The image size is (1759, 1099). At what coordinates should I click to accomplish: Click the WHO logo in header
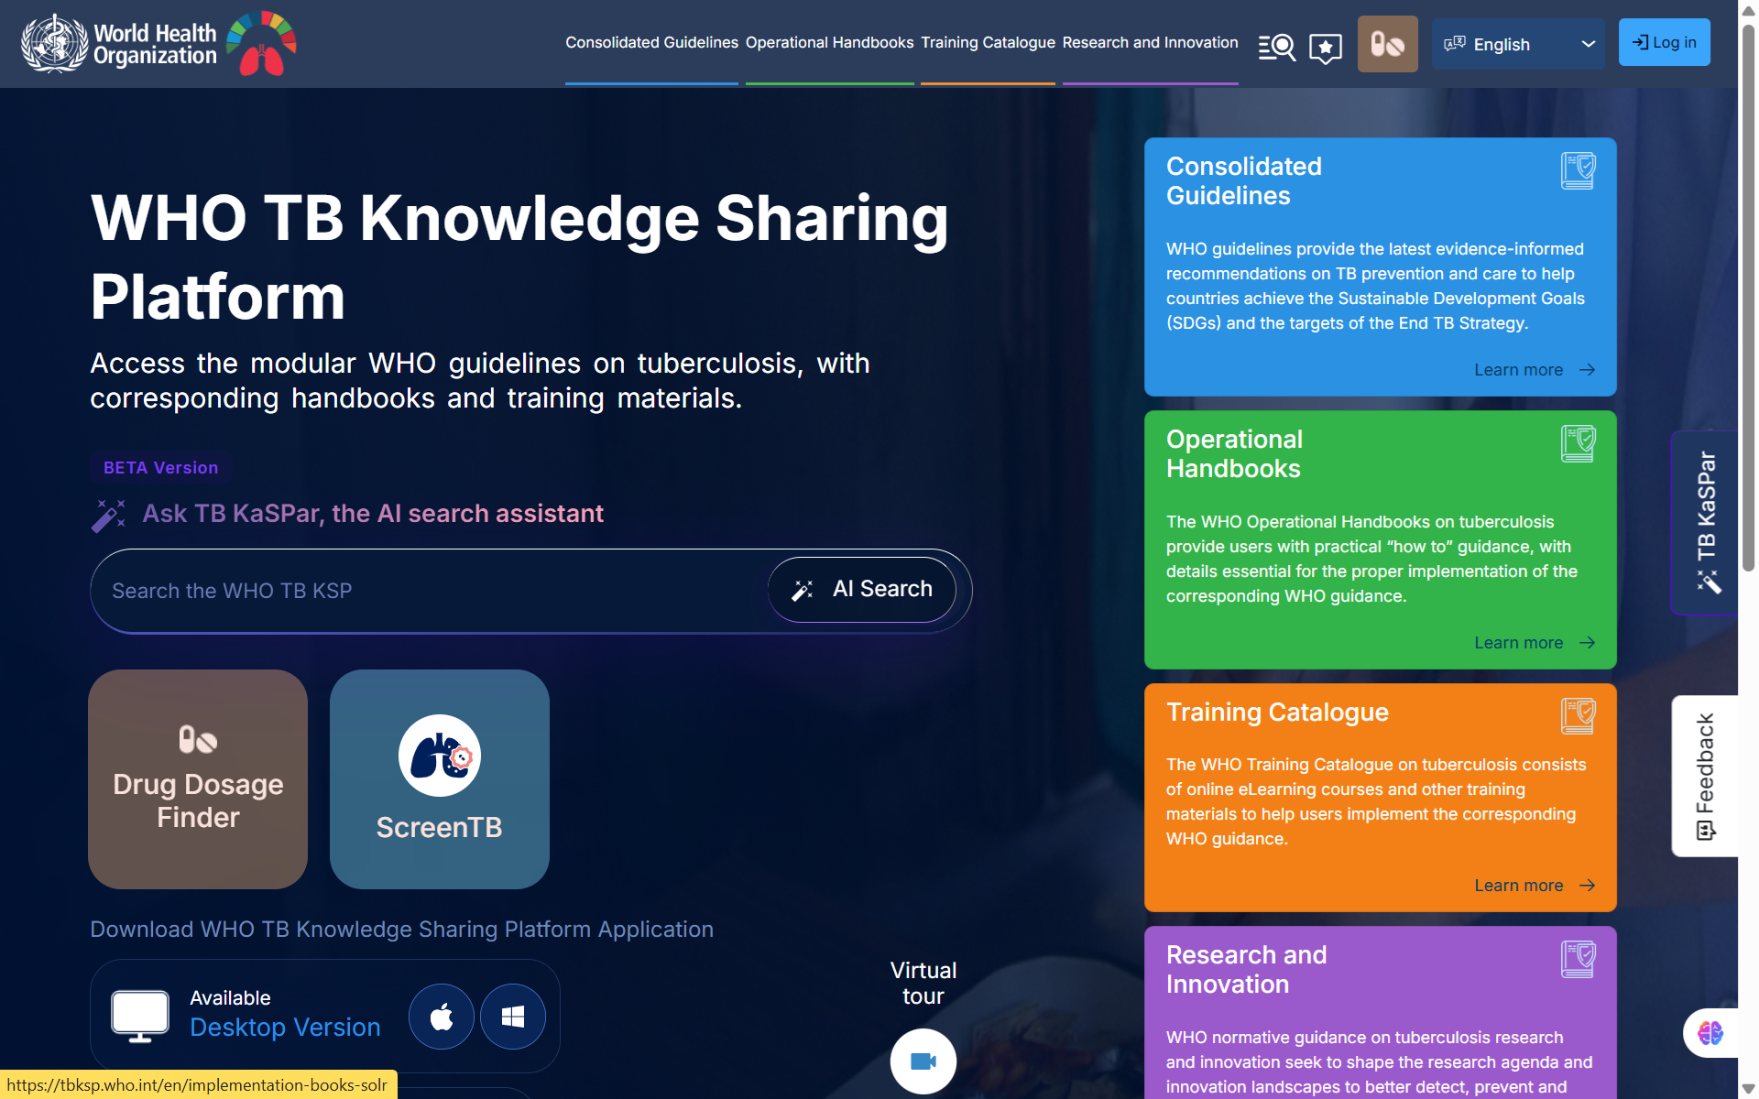tap(119, 44)
